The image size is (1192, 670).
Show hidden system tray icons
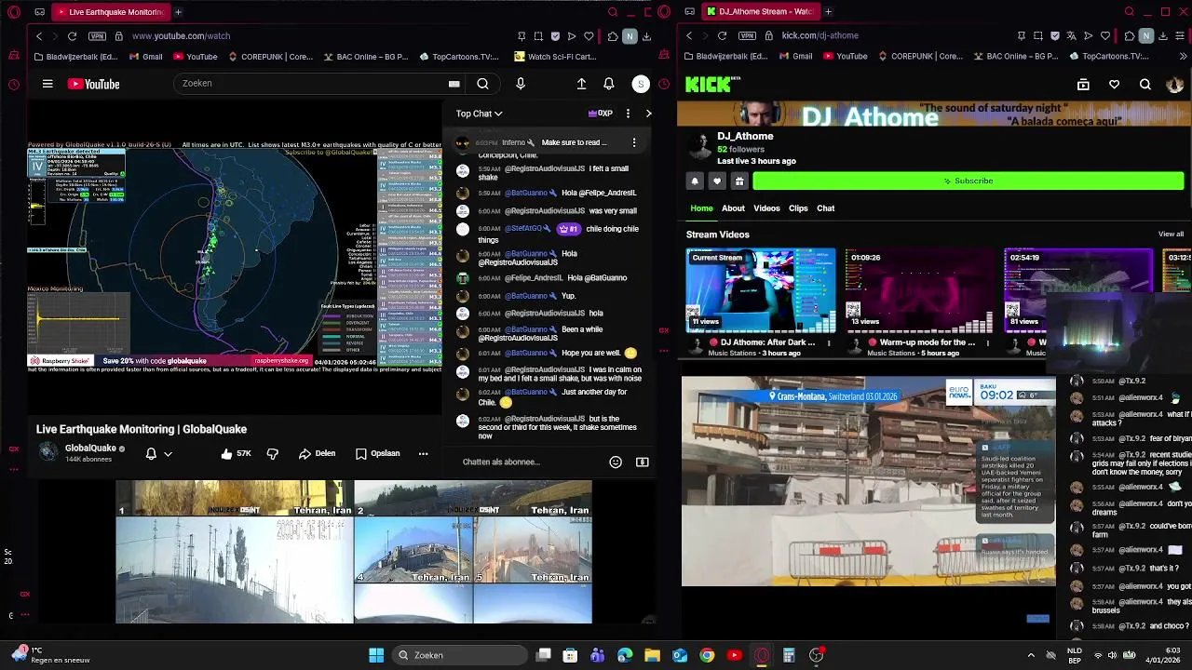(x=1030, y=655)
